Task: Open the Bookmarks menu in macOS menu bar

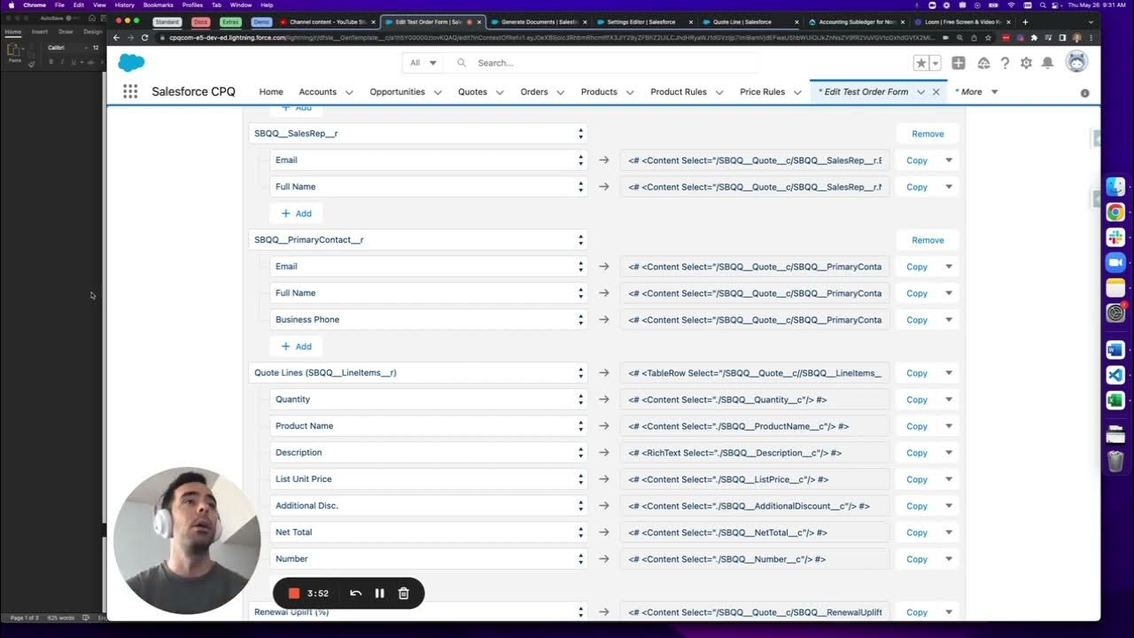Action: 158,5
